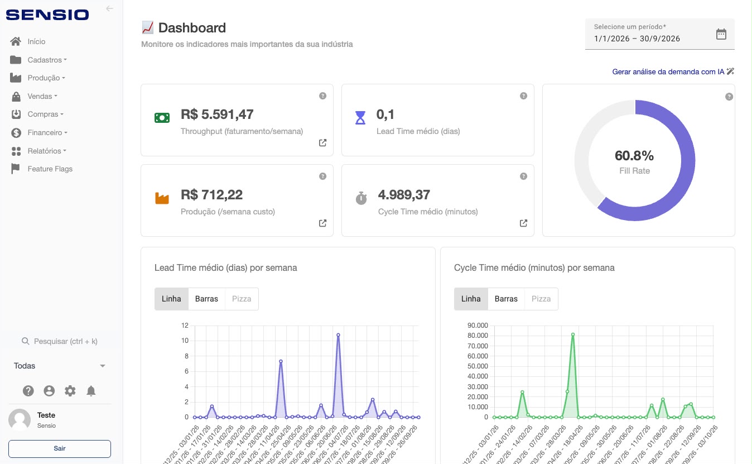Select Linha view for Lead Time chart
752x464 pixels.
click(x=171, y=299)
